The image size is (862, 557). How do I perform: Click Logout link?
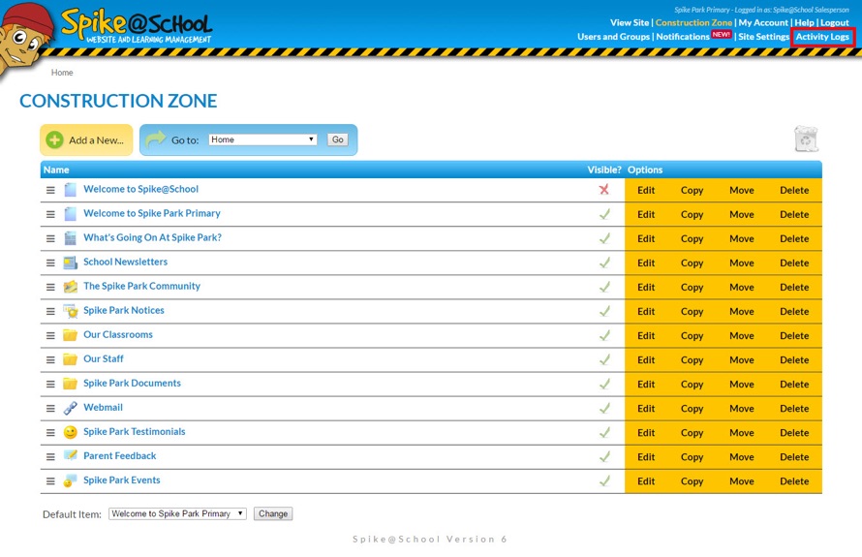pos(835,22)
